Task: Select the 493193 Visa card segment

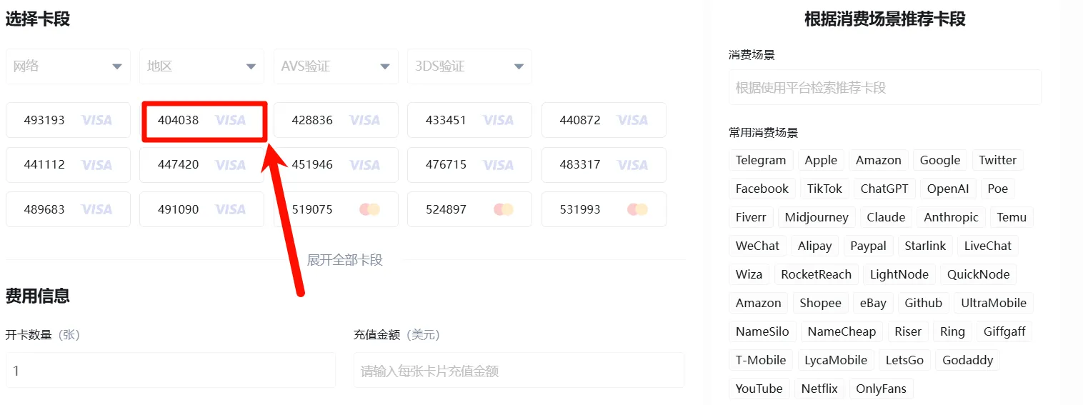Action: (68, 120)
